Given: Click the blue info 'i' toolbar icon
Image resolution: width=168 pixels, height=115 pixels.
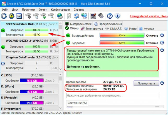Looking at the screenshot, I should (116, 16).
